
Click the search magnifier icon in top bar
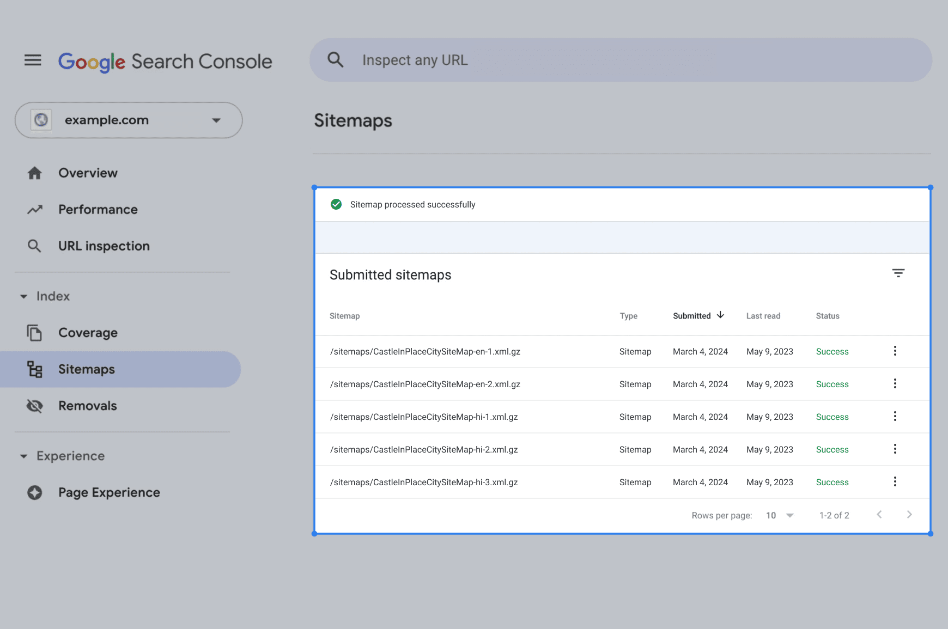pos(336,60)
